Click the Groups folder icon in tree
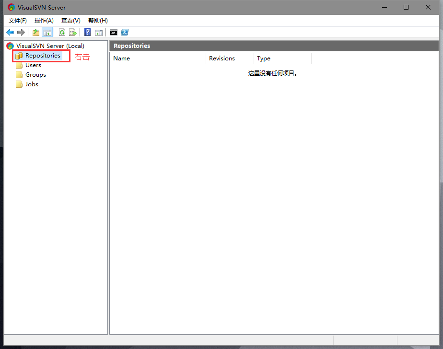The height and width of the screenshot is (349, 443). pos(19,75)
